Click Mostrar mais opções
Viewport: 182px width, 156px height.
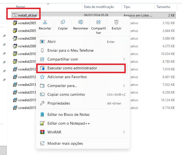tap(65, 143)
